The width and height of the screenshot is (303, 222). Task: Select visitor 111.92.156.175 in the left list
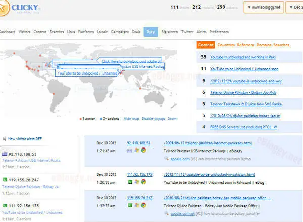click(x=24, y=206)
